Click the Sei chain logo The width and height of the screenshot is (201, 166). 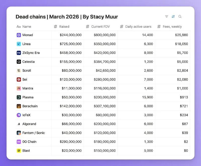tap(19, 79)
